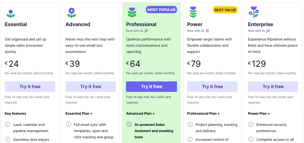
Task: Click AI sparkle wand icon in Professional plan
Action: click(146, 31)
